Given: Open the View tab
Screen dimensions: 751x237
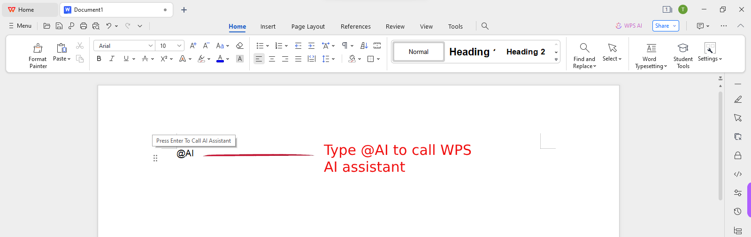Looking at the screenshot, I should (x=426, y=26).
